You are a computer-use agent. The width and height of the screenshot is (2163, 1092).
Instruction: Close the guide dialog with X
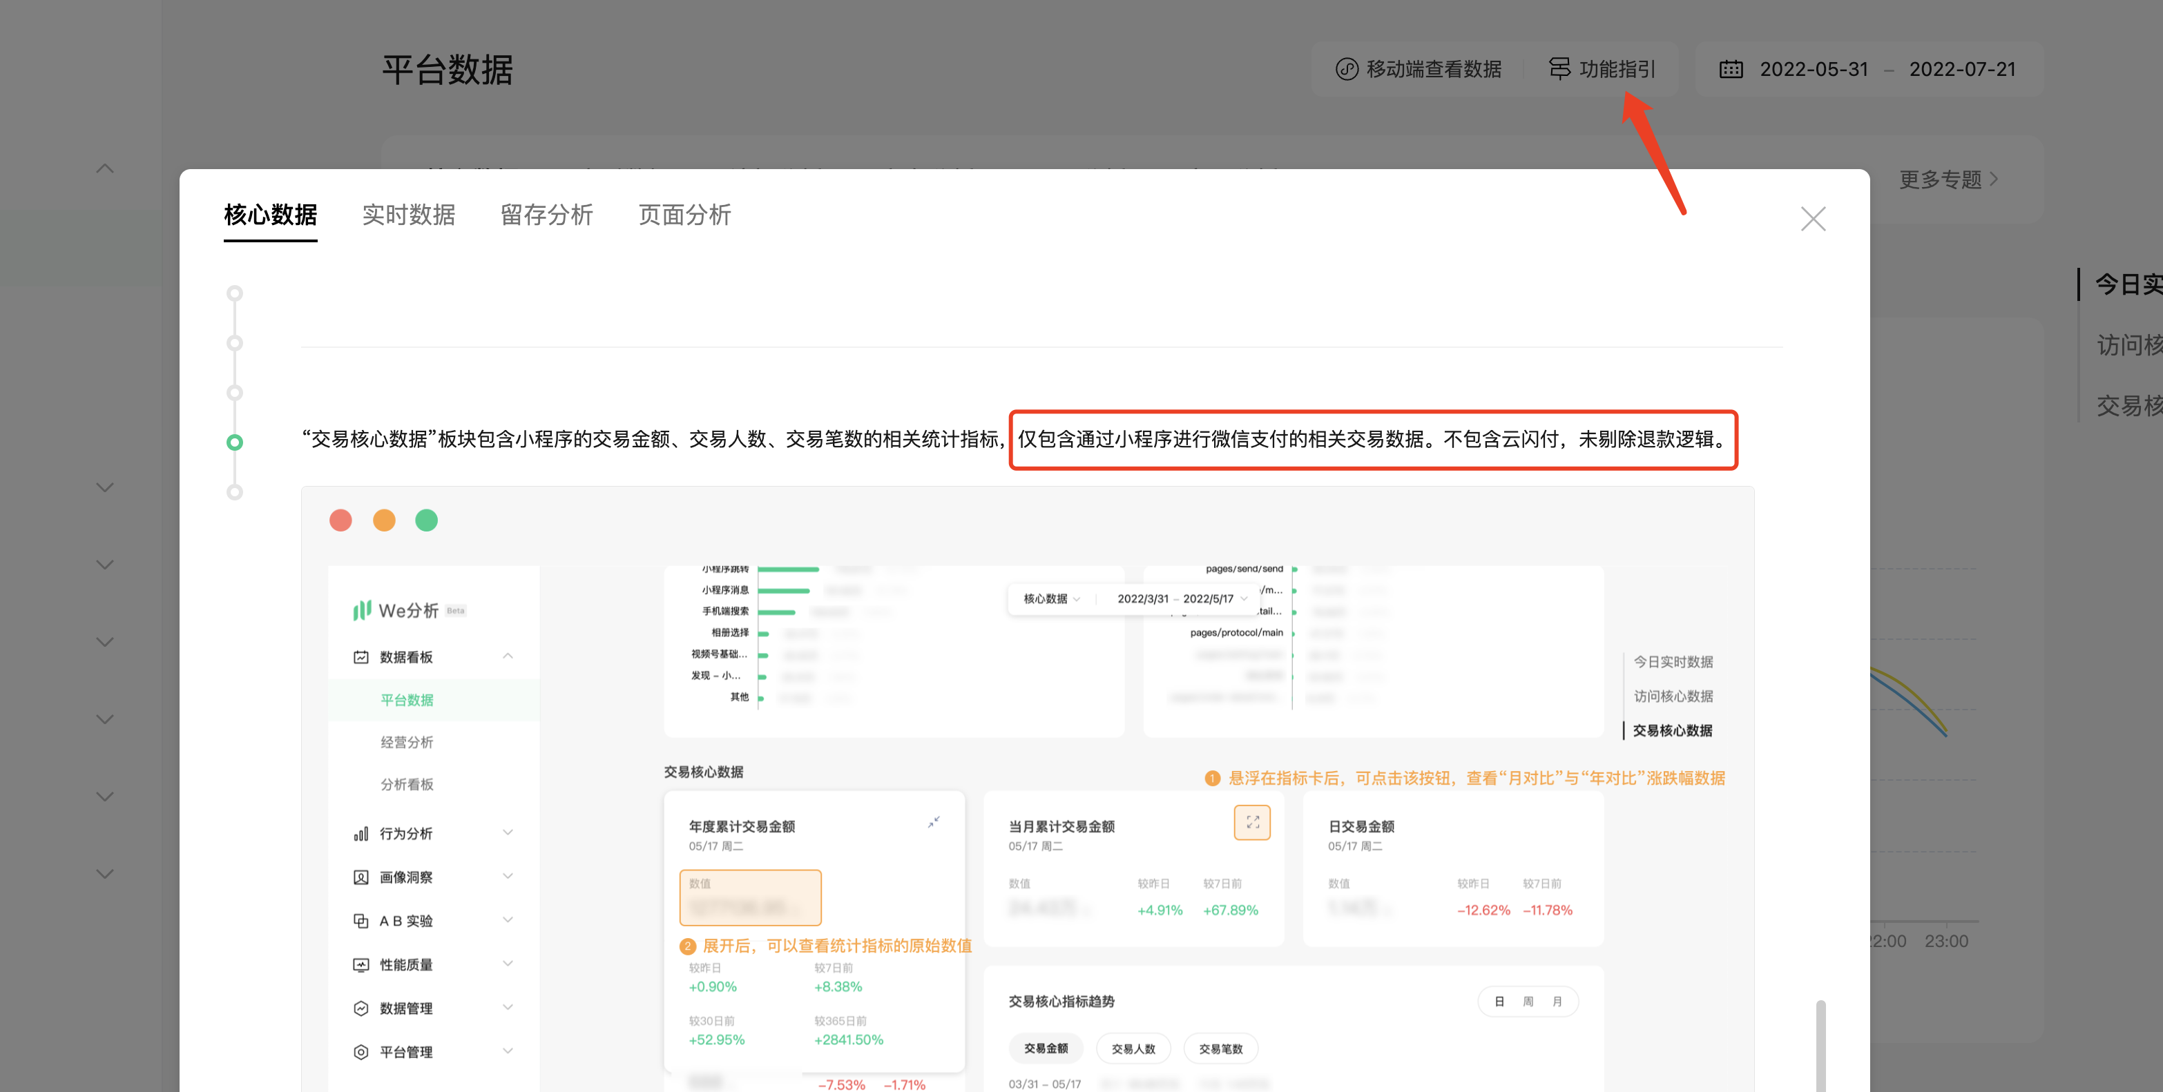[x=1813, y=219]
